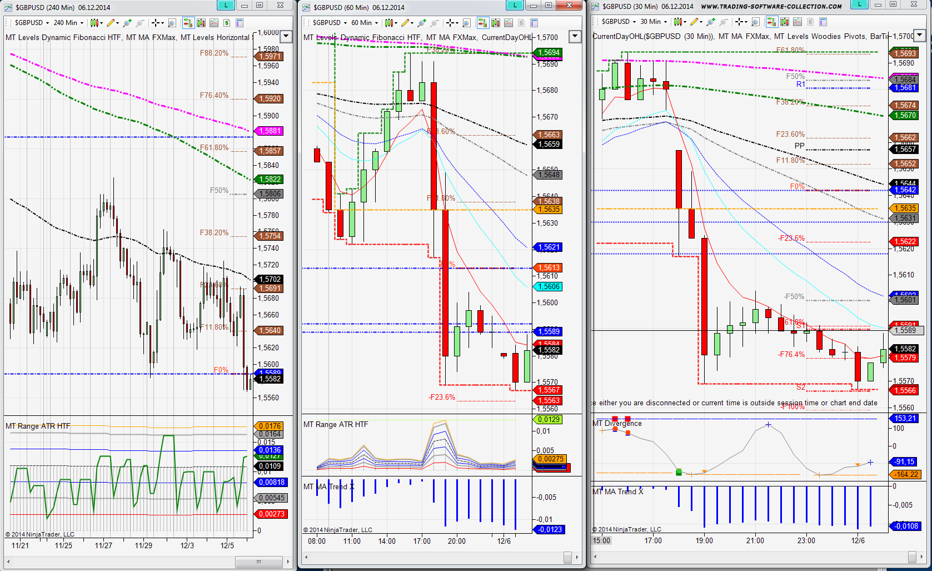The height and width of the screenshot is (571, 932).
Task: Click the L link button on 240 Min window
Action: click(226, 6)
